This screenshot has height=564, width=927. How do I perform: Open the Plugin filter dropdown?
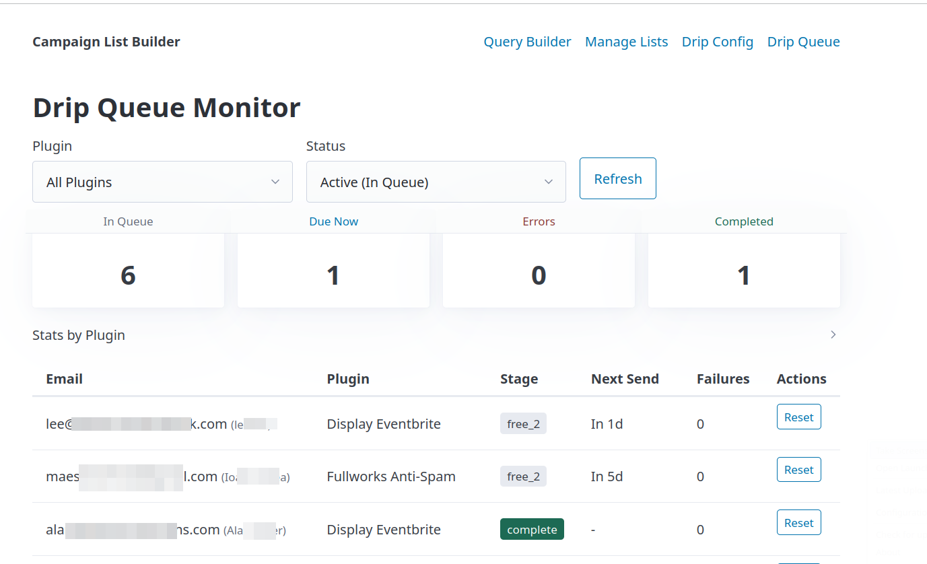(162, 182)
